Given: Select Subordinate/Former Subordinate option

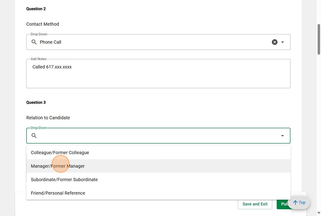Looking at the screenshot, I should point(64,180).
